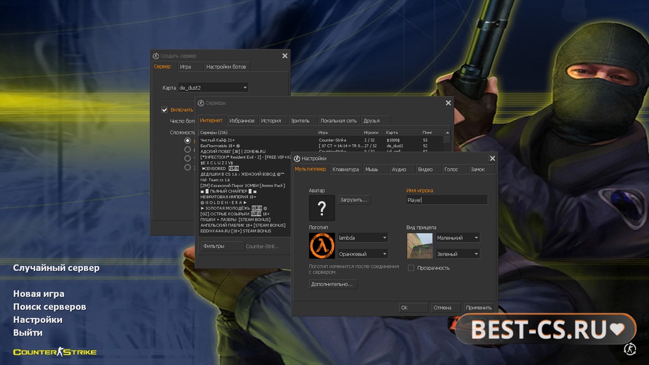Open the Настройки main menu item
This screenshot has height=365, width=649.
[x=38, y=319]
